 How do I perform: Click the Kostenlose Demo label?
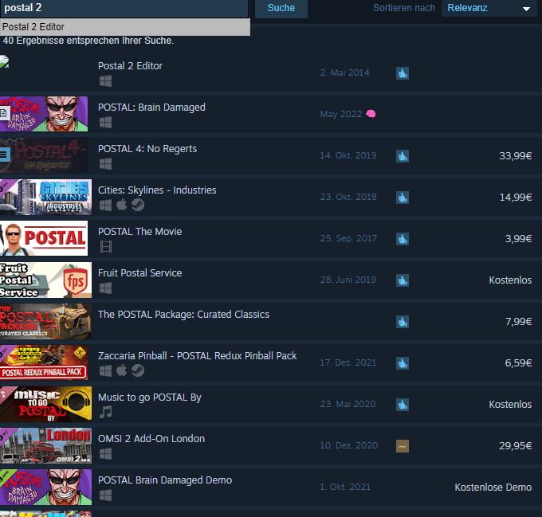pos(493,488)
